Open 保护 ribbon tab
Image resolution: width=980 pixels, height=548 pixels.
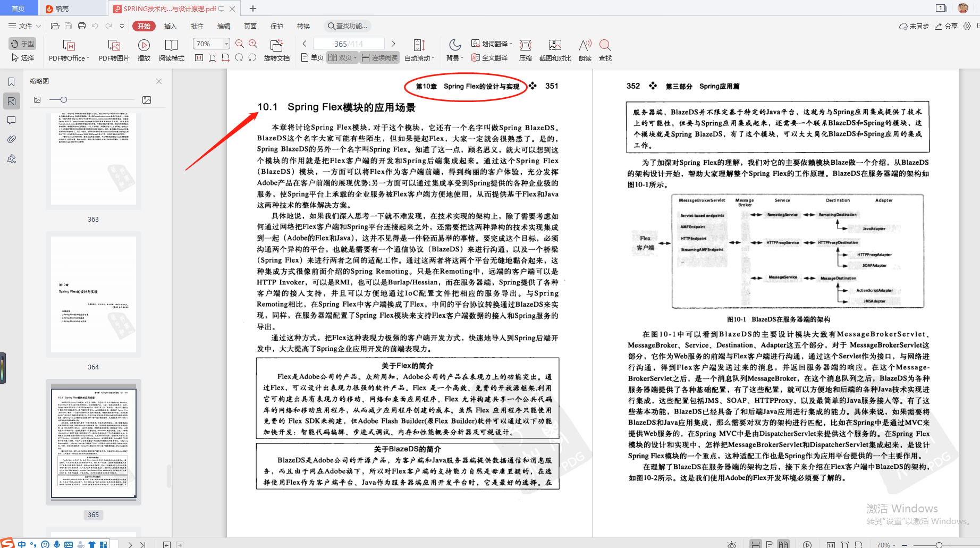[276, 26]
